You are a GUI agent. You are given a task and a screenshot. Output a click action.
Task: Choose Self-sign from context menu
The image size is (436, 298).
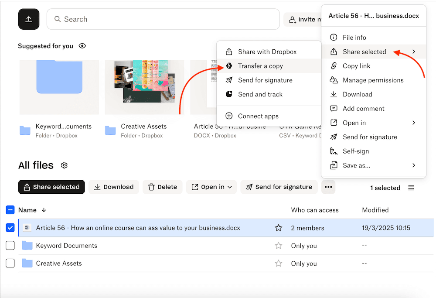(x=374, y=151)
